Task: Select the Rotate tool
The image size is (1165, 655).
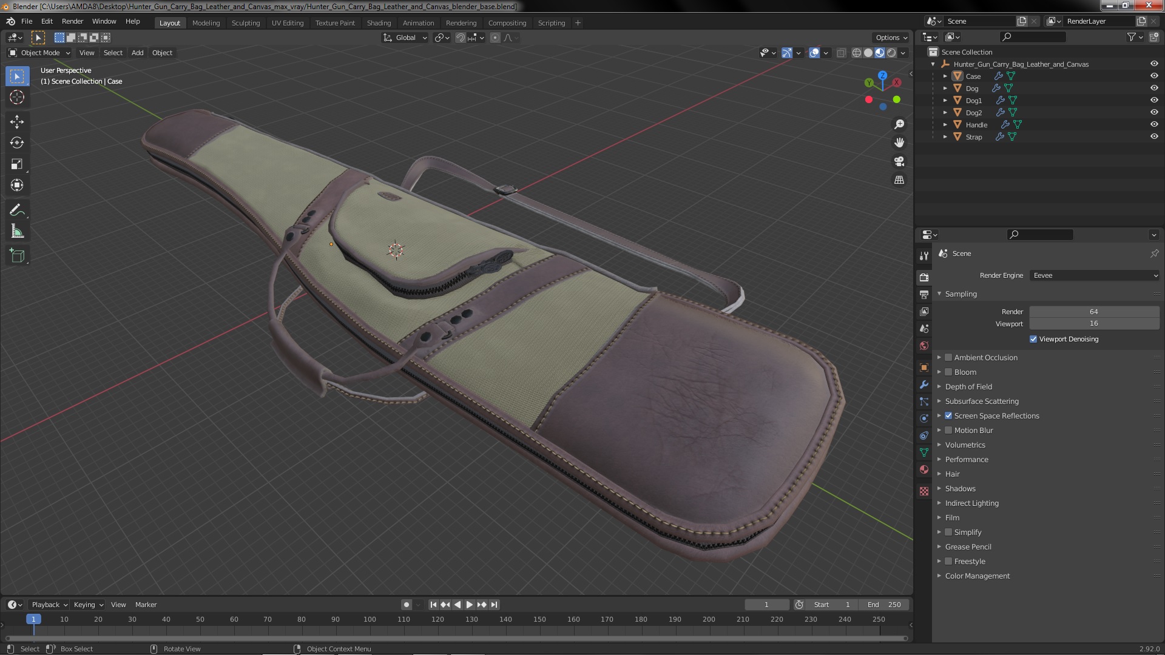Action: pyautogui.click(x=17, y=143)
